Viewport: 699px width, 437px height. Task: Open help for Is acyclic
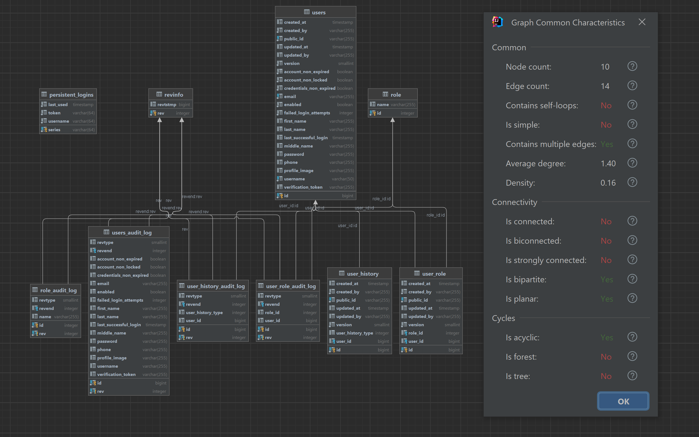click(x=632, y=337)
